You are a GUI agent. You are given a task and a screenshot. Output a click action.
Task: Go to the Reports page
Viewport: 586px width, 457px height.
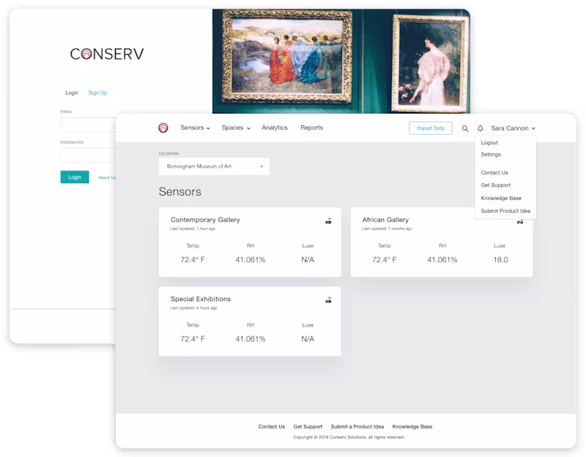click(311, 127)
